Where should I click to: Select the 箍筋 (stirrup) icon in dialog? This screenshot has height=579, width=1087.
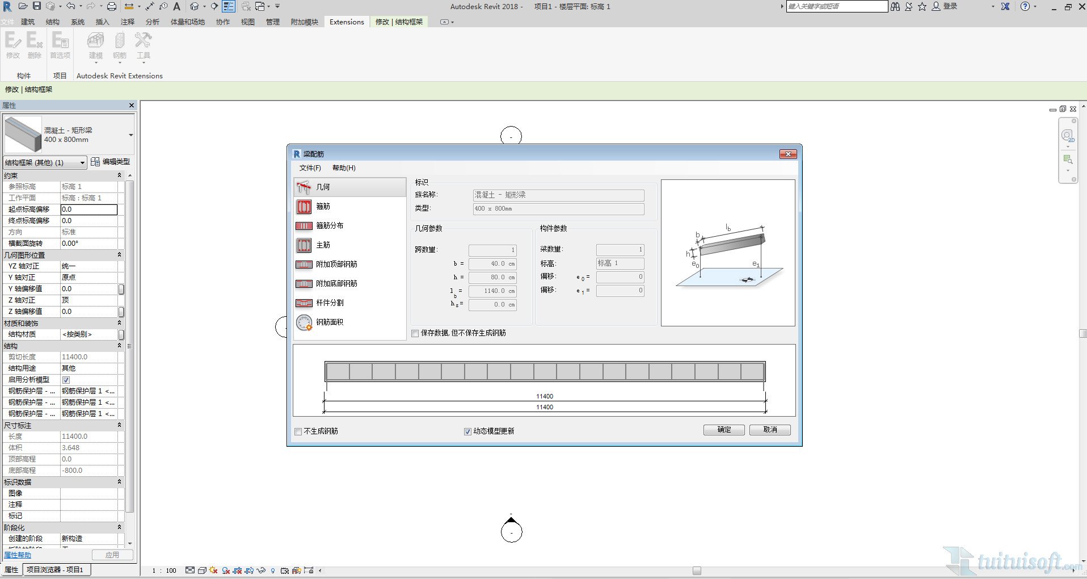[x=304, y=207]
